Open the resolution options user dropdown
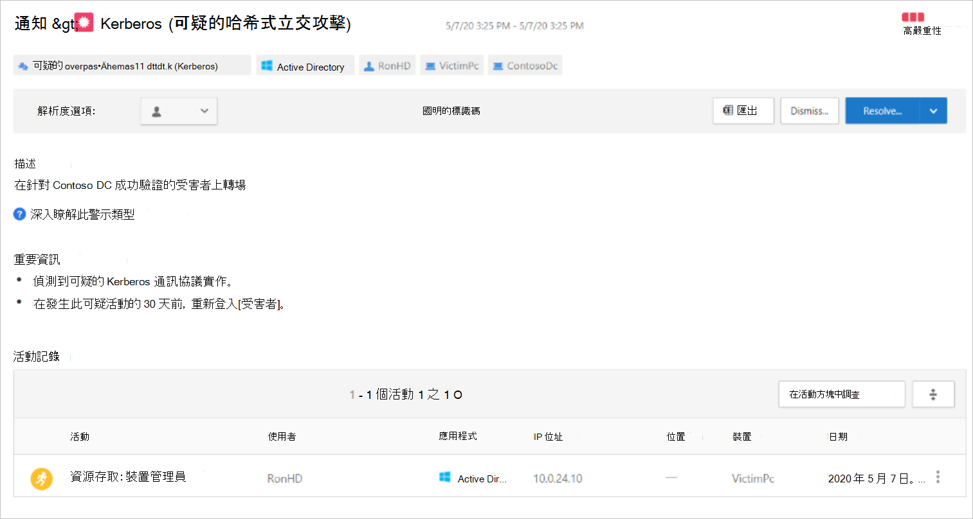This screenshot has height=519, width=973. tap(179, 111)
